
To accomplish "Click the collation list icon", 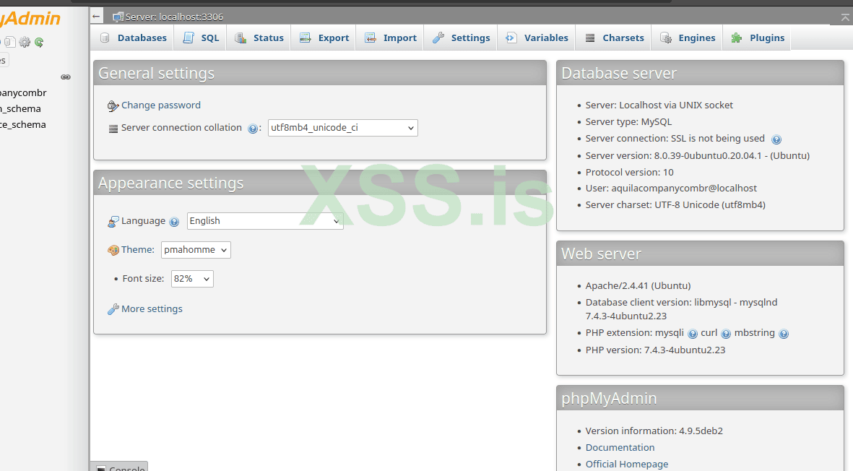I will 113,129.
